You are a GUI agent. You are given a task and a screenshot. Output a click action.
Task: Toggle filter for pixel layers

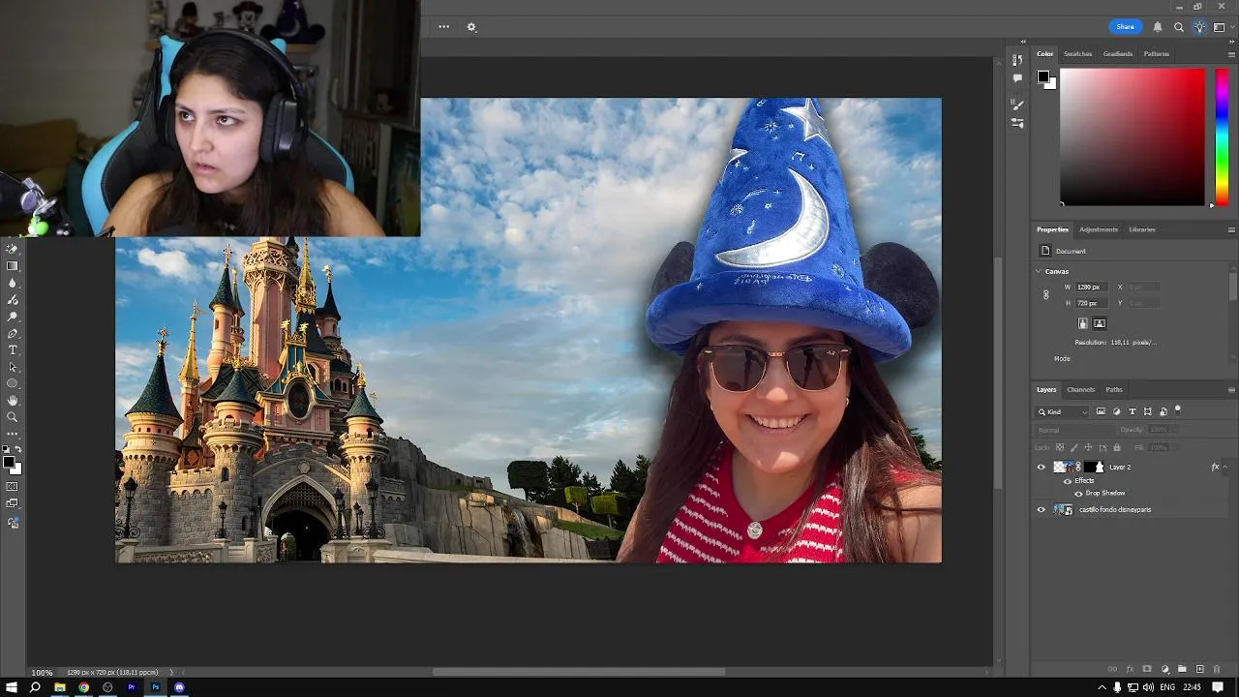tap(1101, 411)
